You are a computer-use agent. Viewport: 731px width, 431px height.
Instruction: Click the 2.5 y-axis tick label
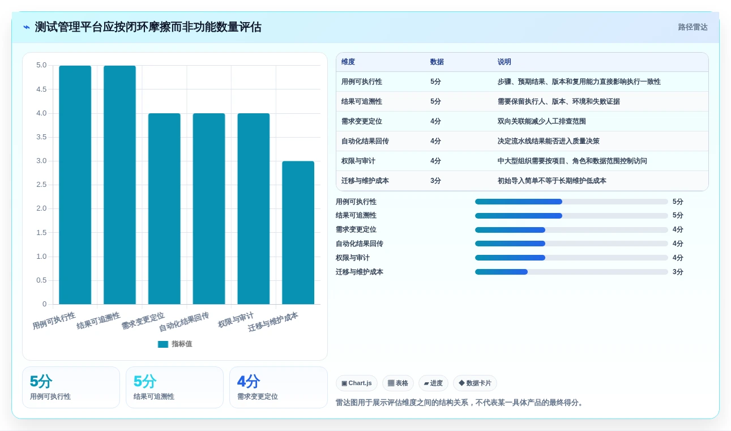[41, 185]
